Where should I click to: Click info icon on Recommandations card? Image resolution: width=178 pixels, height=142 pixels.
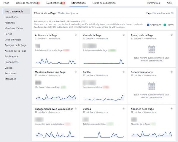click(172, 72)
